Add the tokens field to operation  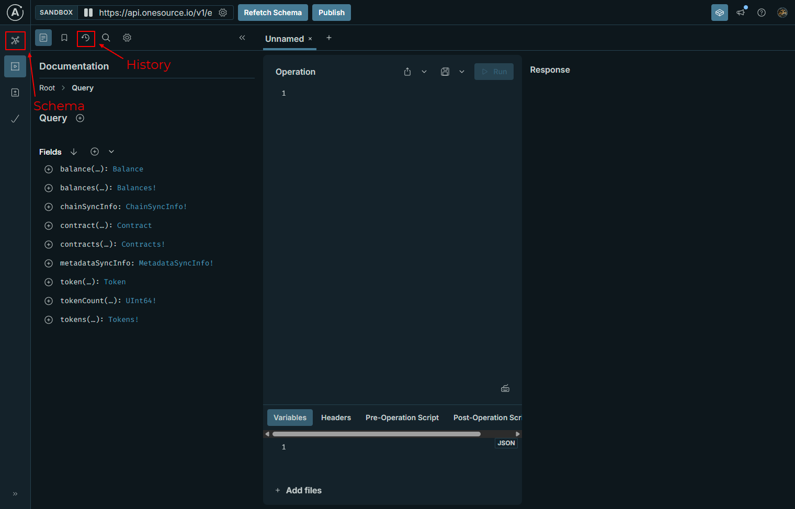click(49, 320)
